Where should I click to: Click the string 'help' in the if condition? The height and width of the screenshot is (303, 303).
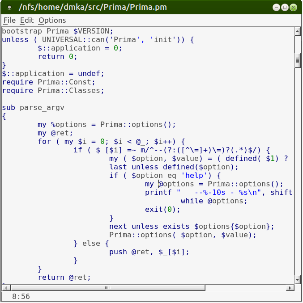coord(194,176)
